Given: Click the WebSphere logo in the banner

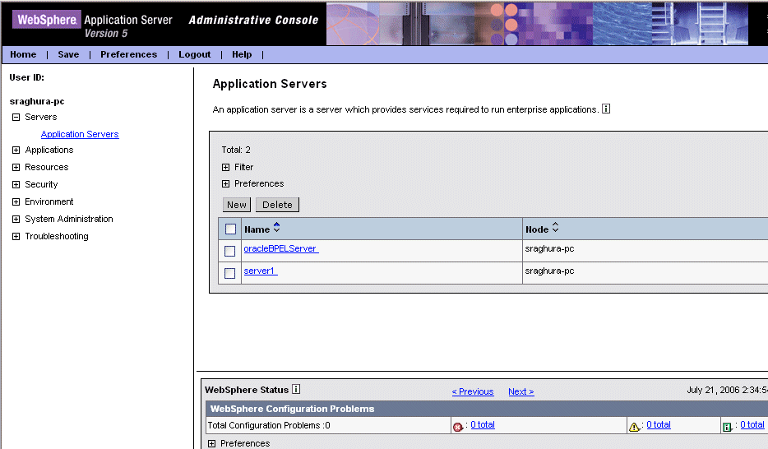Looking at the screenshot, I should tap(47, 19).
